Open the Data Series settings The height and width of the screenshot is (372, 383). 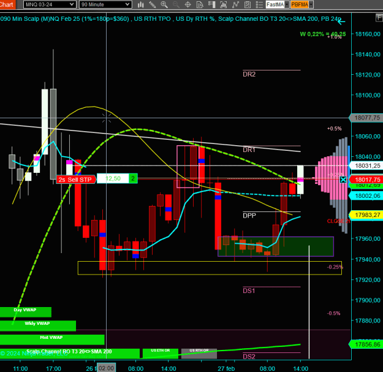[223, 4]
